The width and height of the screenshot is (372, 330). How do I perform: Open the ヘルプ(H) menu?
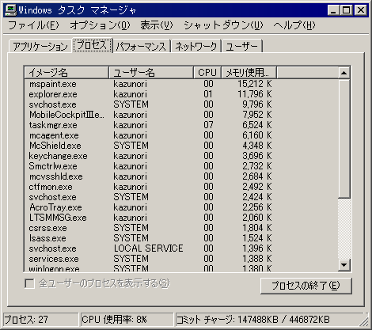pos(294,25)
